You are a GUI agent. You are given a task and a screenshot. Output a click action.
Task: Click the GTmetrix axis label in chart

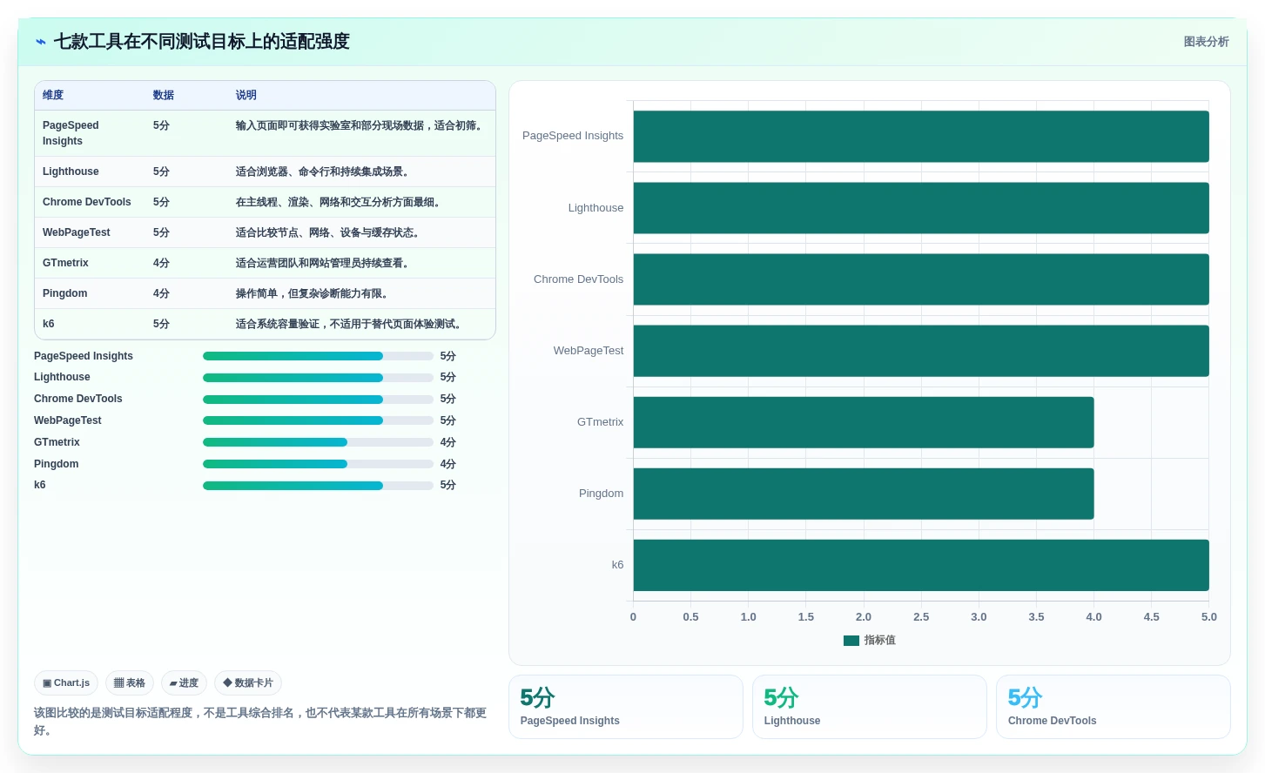601,422
